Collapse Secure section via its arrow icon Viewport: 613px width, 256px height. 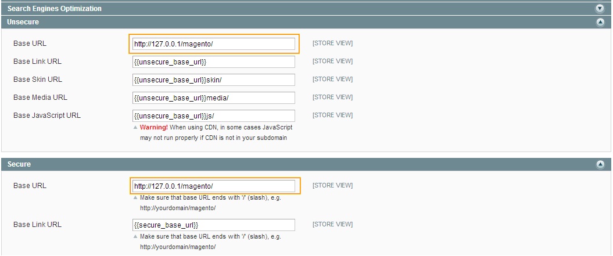point(600,165)
